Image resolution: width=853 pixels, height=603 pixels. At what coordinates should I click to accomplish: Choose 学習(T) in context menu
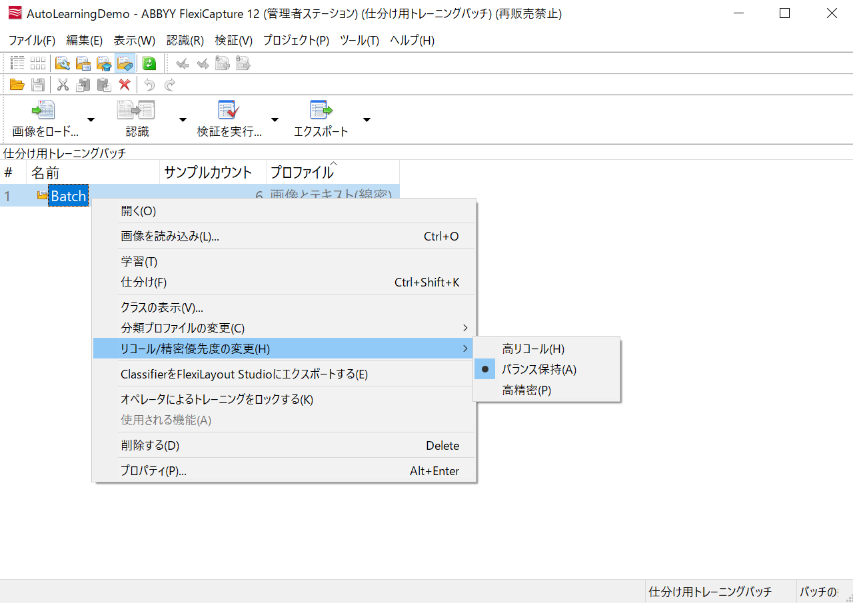coord(285,261)
